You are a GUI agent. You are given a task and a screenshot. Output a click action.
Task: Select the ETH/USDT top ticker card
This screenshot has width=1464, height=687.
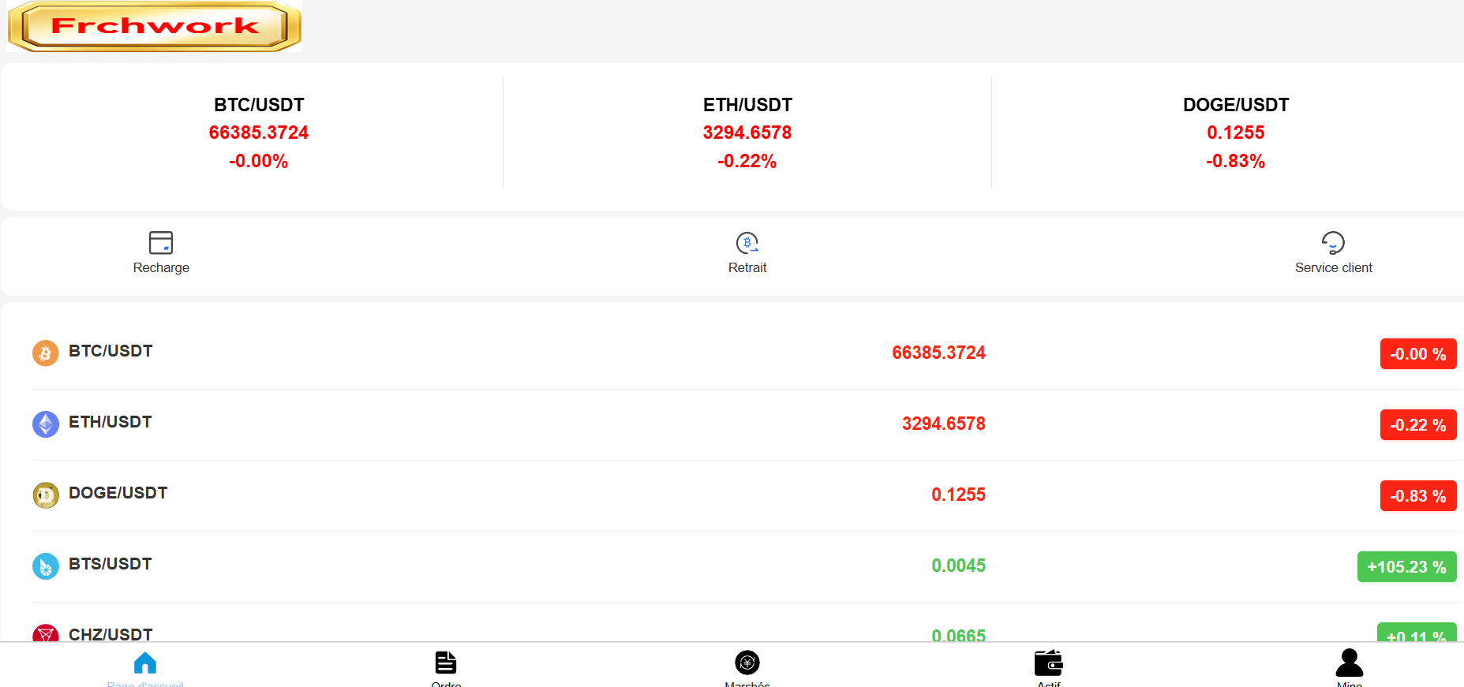click(x=747, y=133)
